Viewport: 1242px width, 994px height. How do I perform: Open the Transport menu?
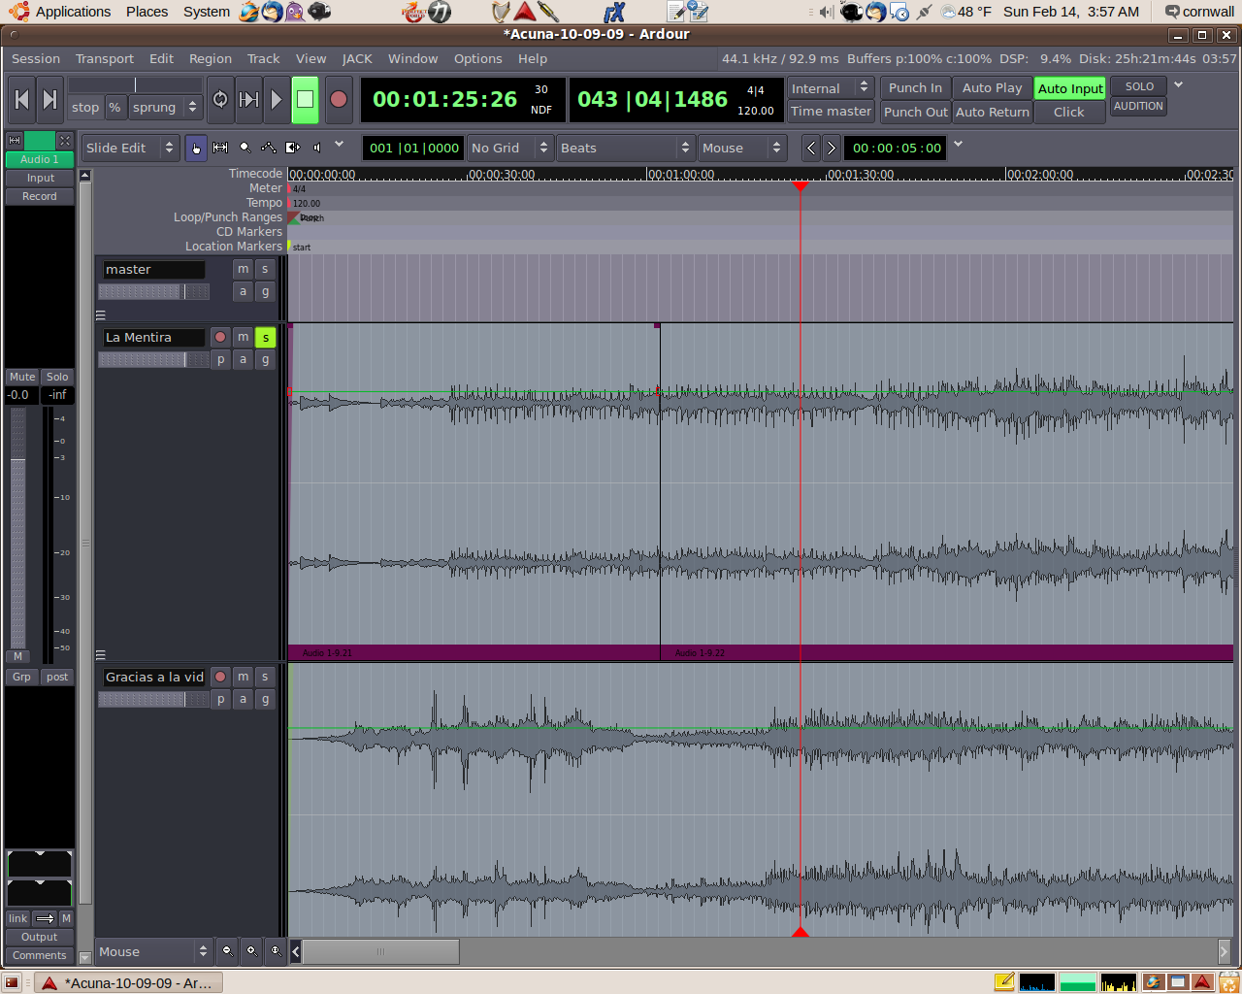[105, 58]
